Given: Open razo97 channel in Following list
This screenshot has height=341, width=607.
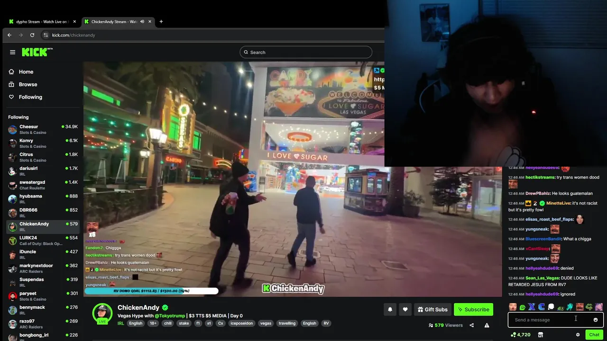Looking at the screenshot, I should pos(43,323).
